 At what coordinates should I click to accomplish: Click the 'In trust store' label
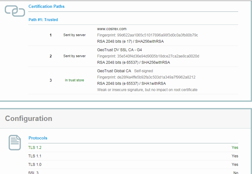[x=74, y=80]
